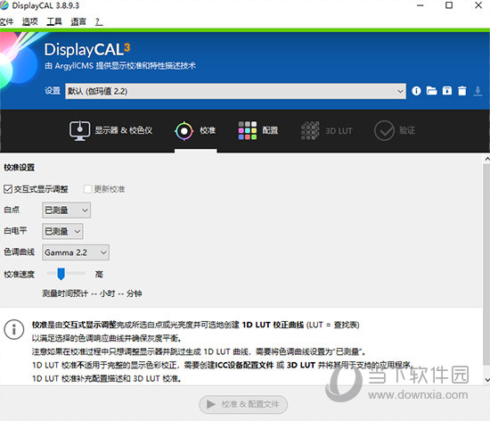Switch to the 校准 tab

pyautogui.click(x=195, y=130)
